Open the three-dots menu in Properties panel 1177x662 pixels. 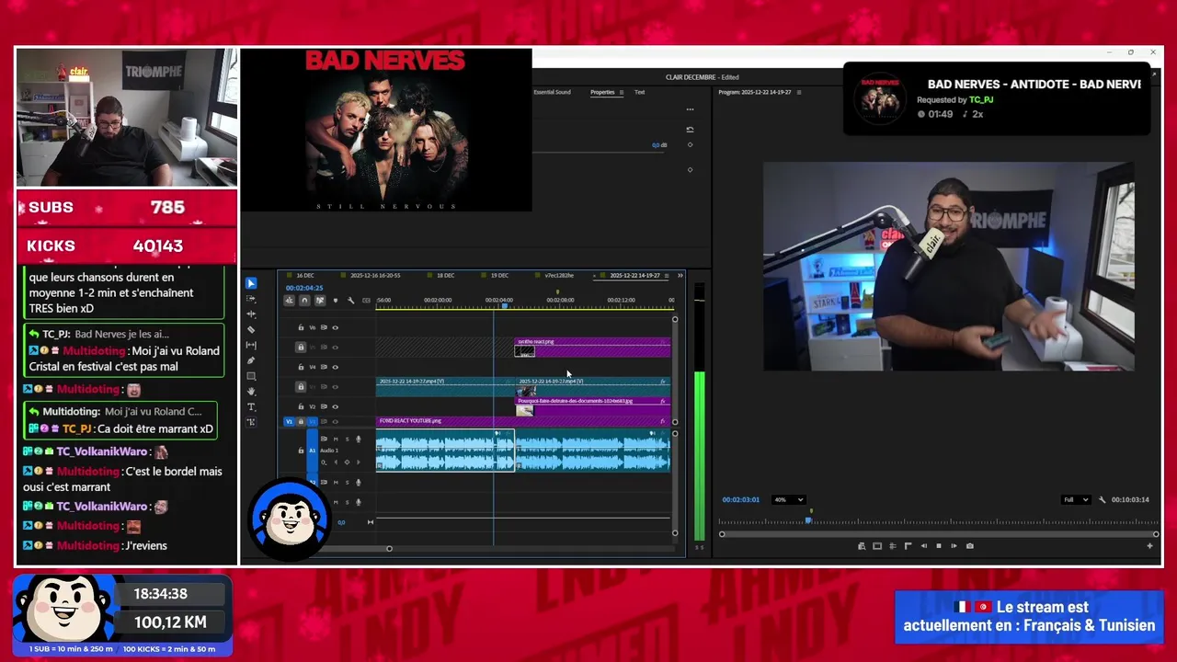[690, 108]
